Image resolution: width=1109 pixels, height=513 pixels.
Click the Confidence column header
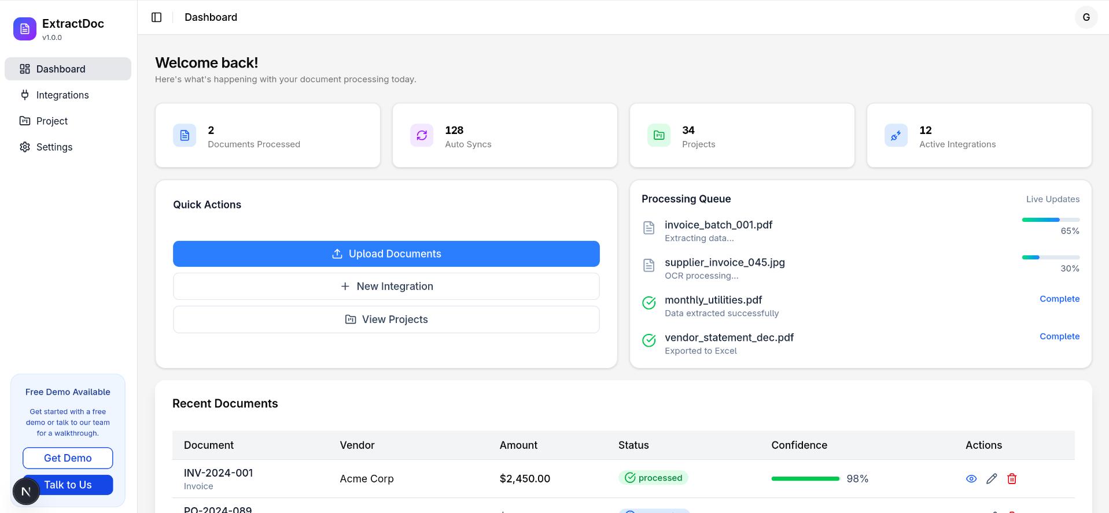(799, 445)
